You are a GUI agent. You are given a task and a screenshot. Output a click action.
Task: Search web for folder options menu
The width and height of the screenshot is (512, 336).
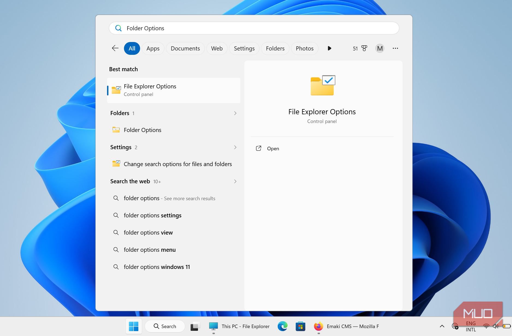173,250
